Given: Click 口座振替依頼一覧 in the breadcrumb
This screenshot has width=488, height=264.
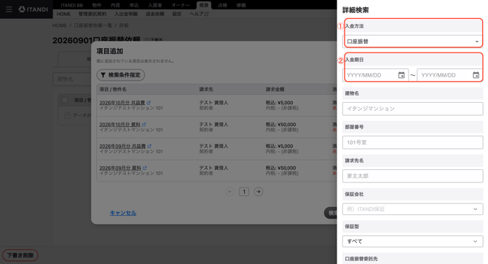Looking at the screenshot, I should [93, 26].
